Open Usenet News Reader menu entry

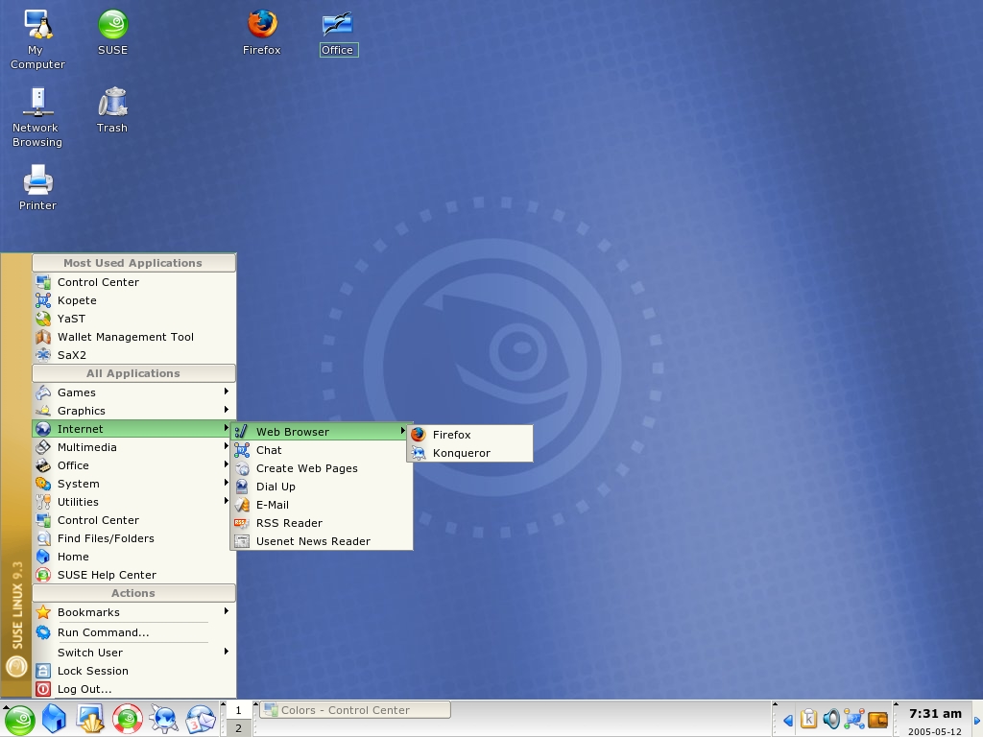(322, 541)
